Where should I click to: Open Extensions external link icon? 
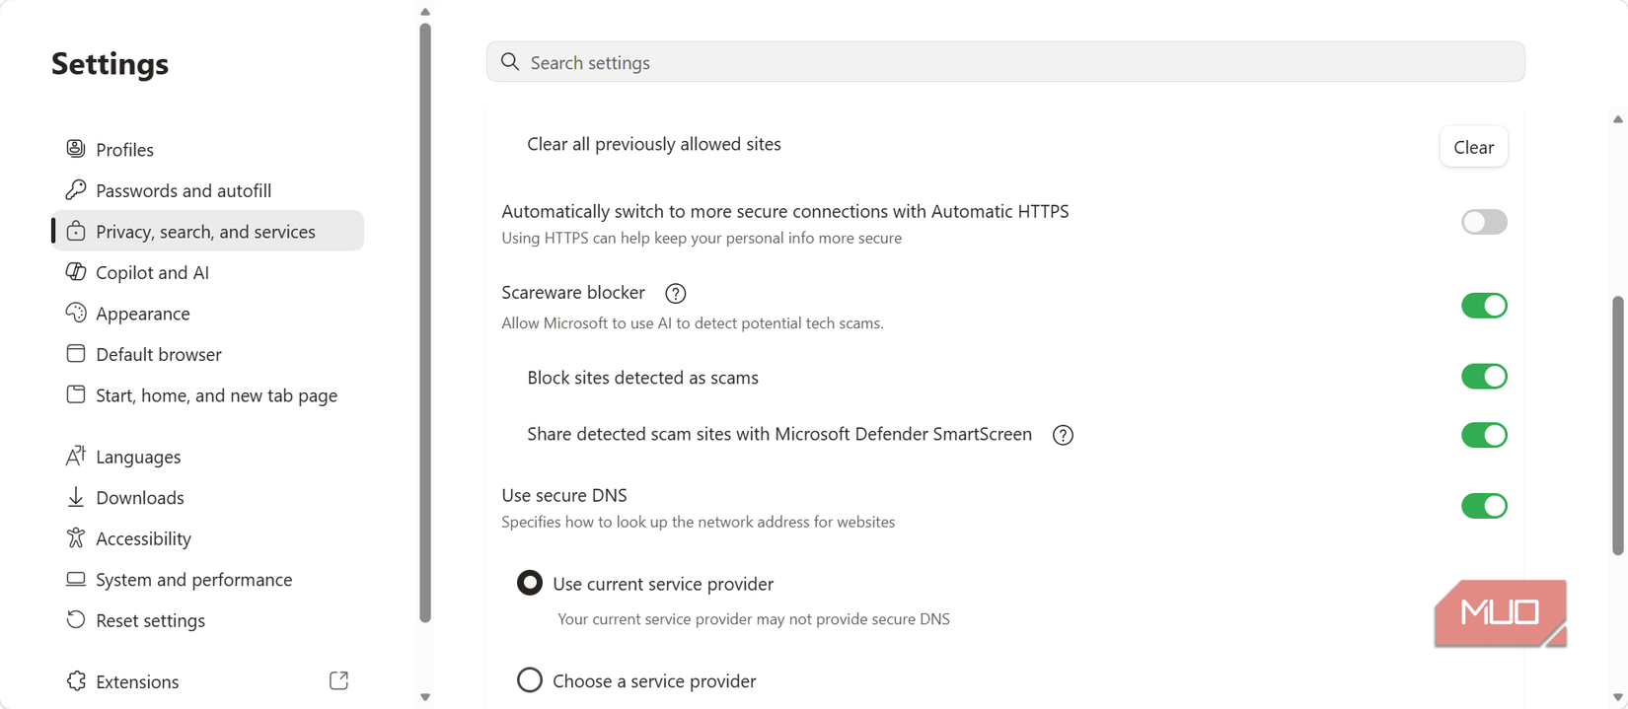[x=338, y=680]
